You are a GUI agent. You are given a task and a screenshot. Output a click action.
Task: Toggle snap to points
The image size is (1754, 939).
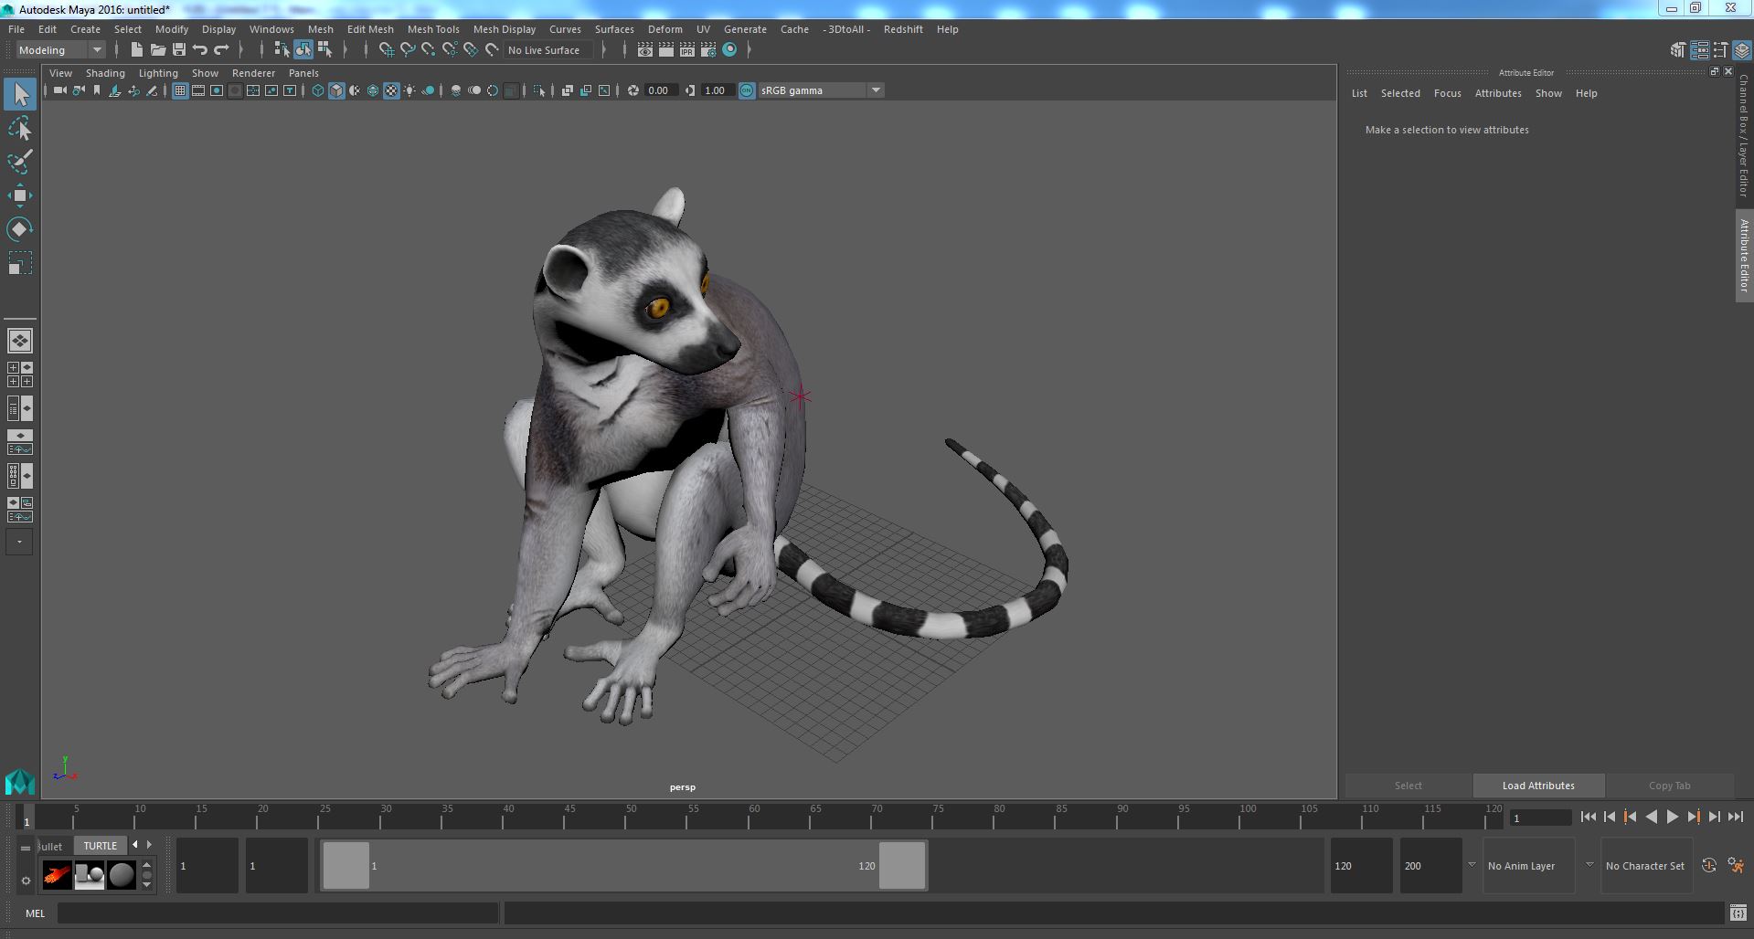428,50
